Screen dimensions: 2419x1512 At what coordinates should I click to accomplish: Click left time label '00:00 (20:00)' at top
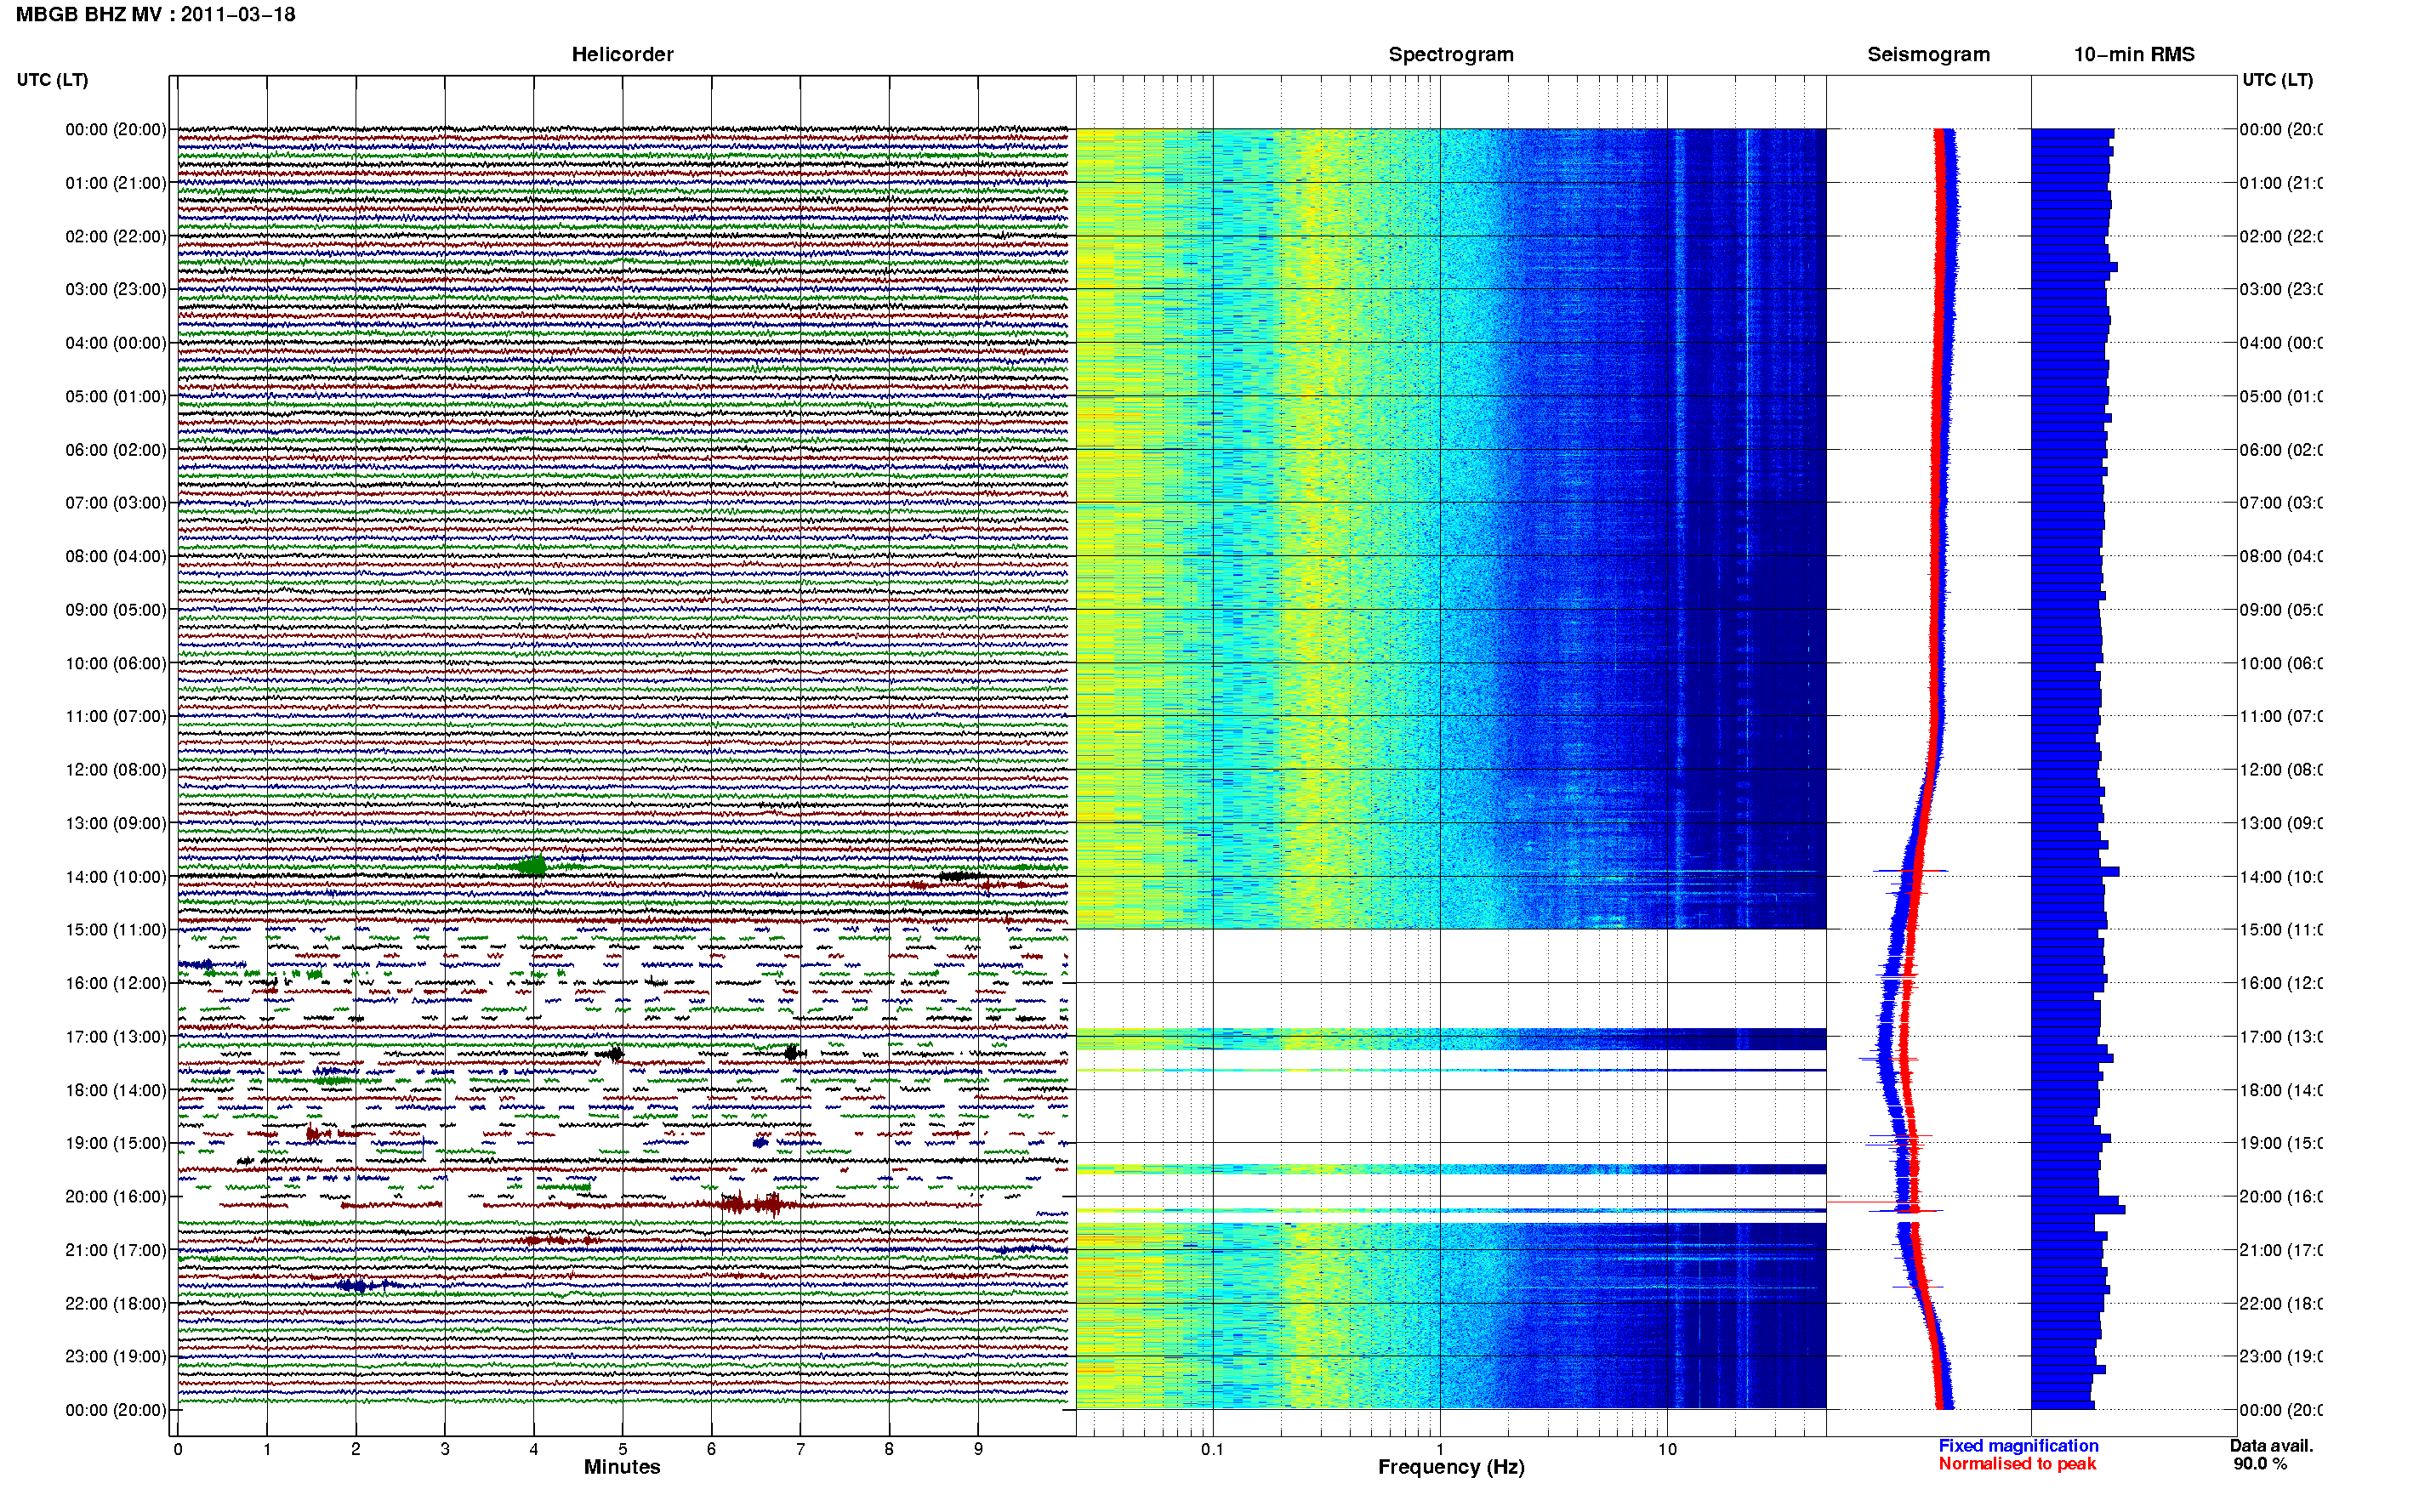pyautogui.click(x=116, y=129)
